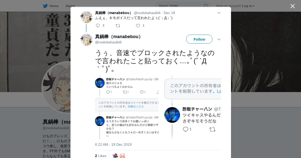
Task: Open the 6:22 AM - 18 Dec 2019 timestamp
Action: [x=113, y=144]
